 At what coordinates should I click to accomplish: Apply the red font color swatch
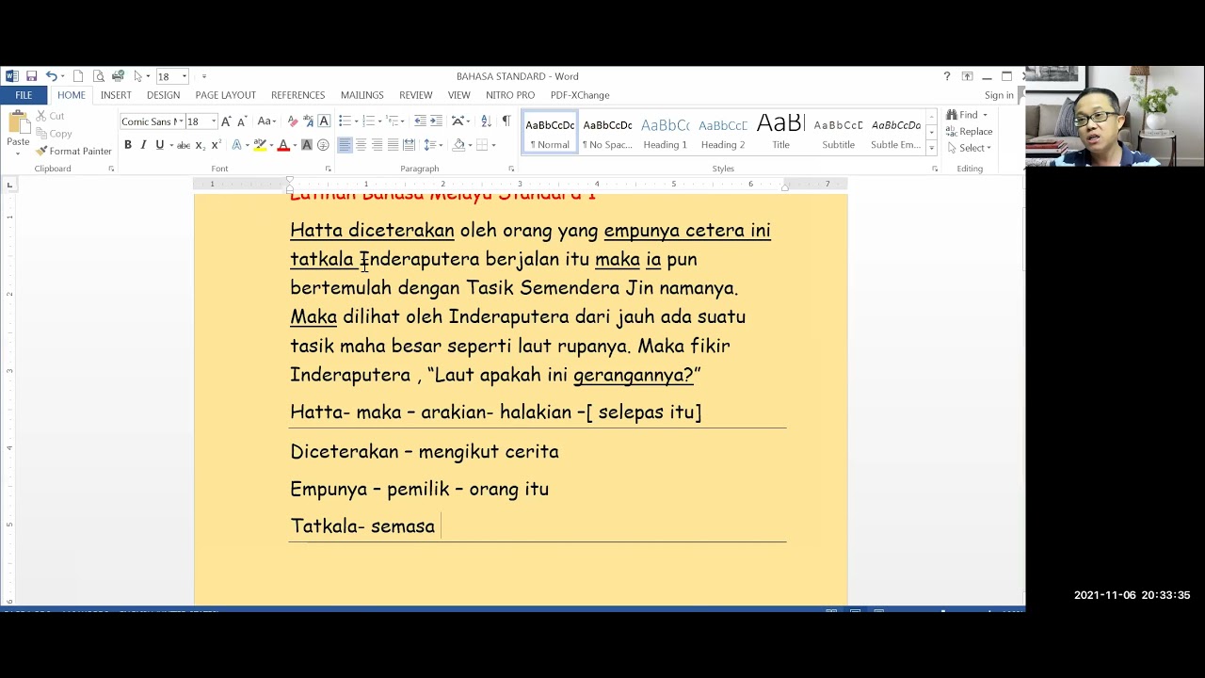(x=282, y=145)
